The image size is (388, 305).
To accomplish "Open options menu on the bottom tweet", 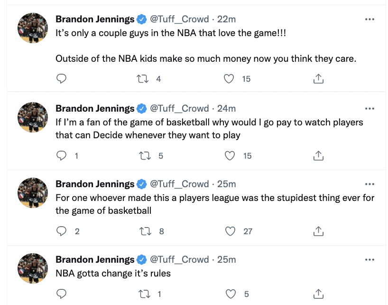I will [x=370, y=259].
